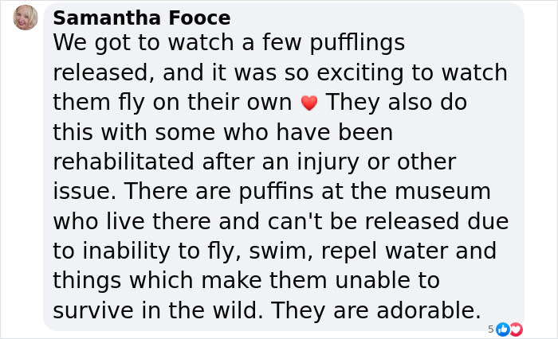
Task: Open Samantha Fooce's profile picture
Action: [x=26, y=18]
